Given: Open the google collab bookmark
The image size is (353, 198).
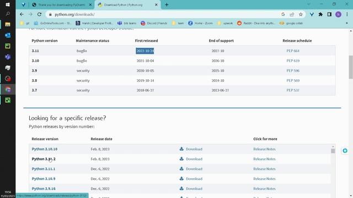Looking at the screenshot, I should coord(291,23).
